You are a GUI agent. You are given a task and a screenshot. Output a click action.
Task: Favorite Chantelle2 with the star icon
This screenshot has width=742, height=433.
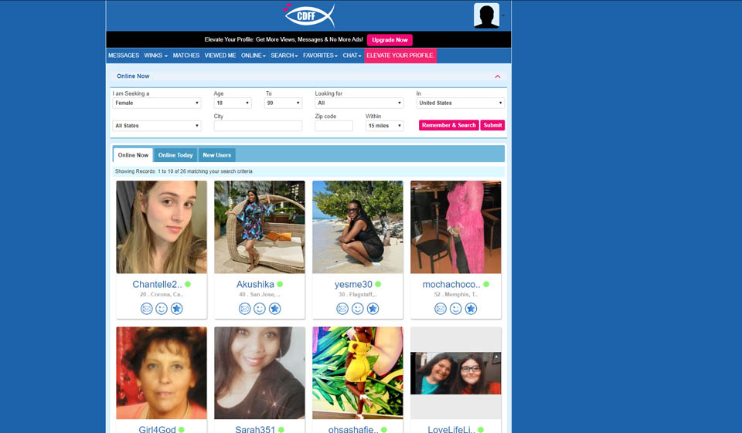pyautogui.click(x=176, y=309)
